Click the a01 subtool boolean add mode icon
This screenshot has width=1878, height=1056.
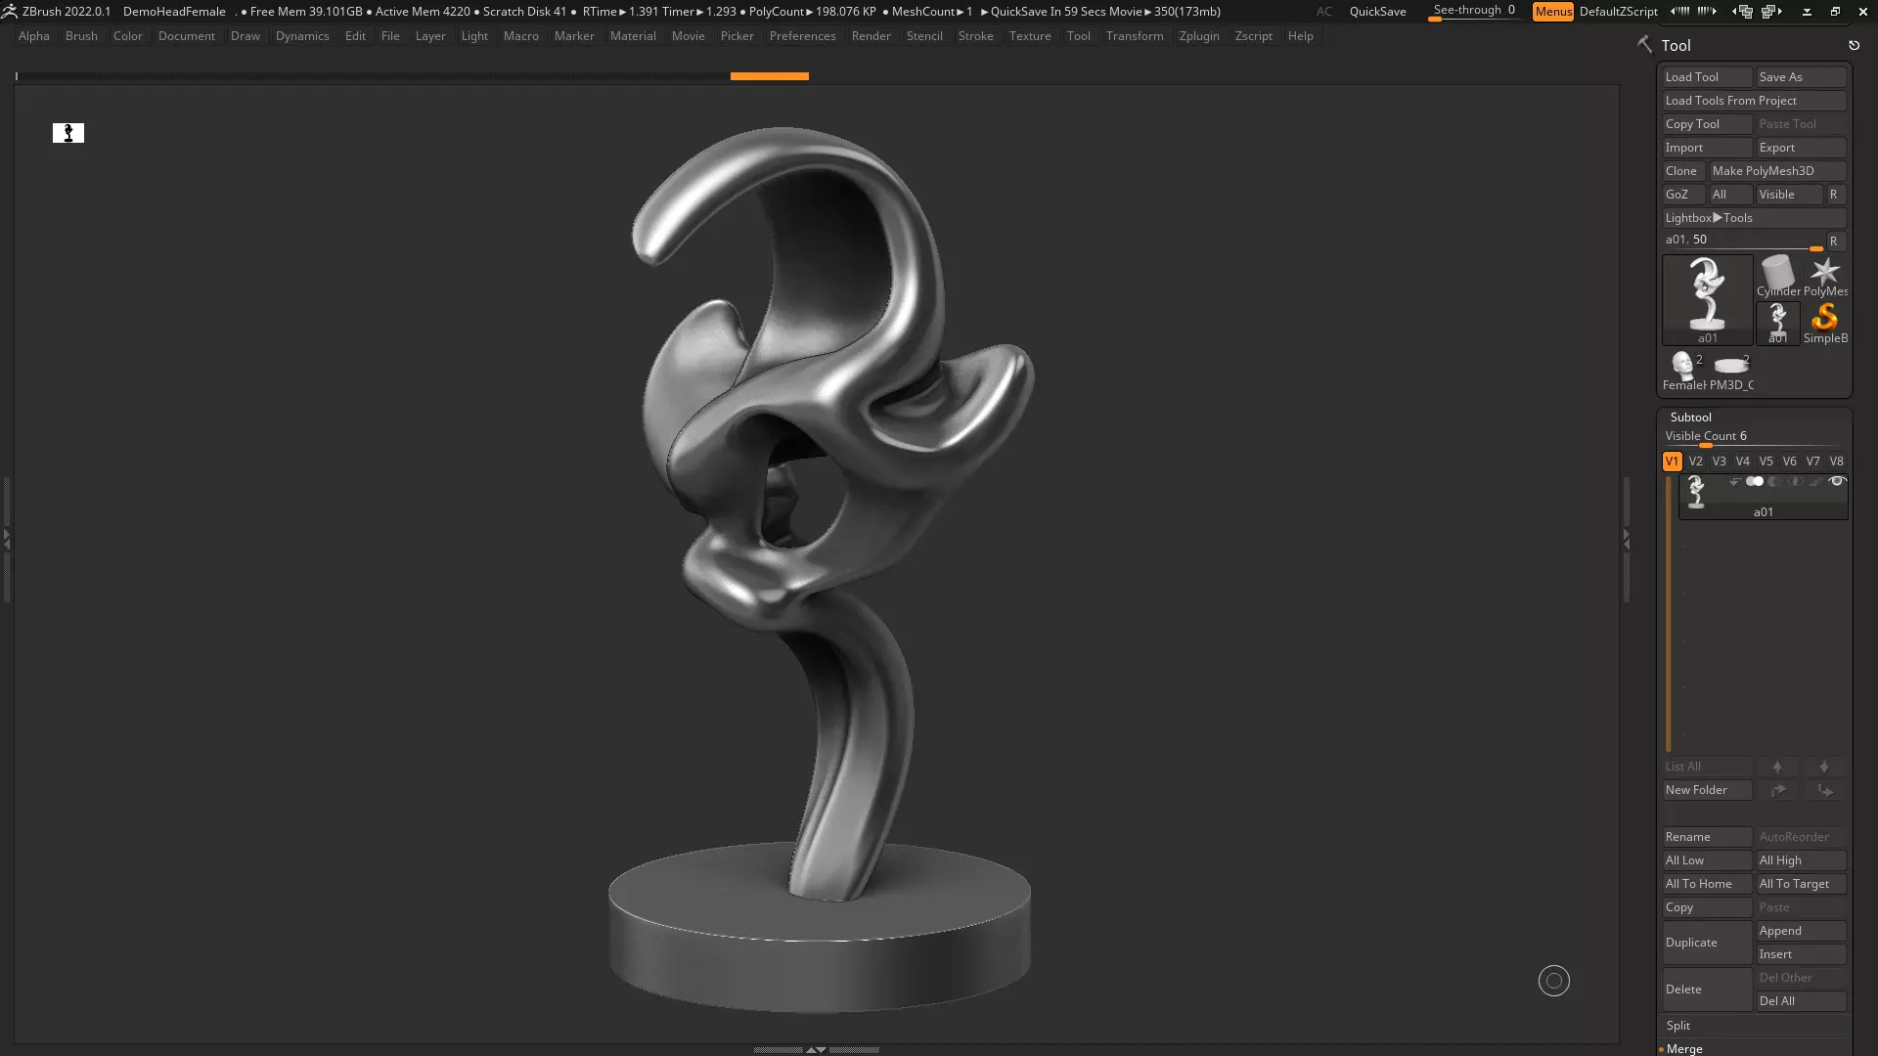coord(1755,481)
